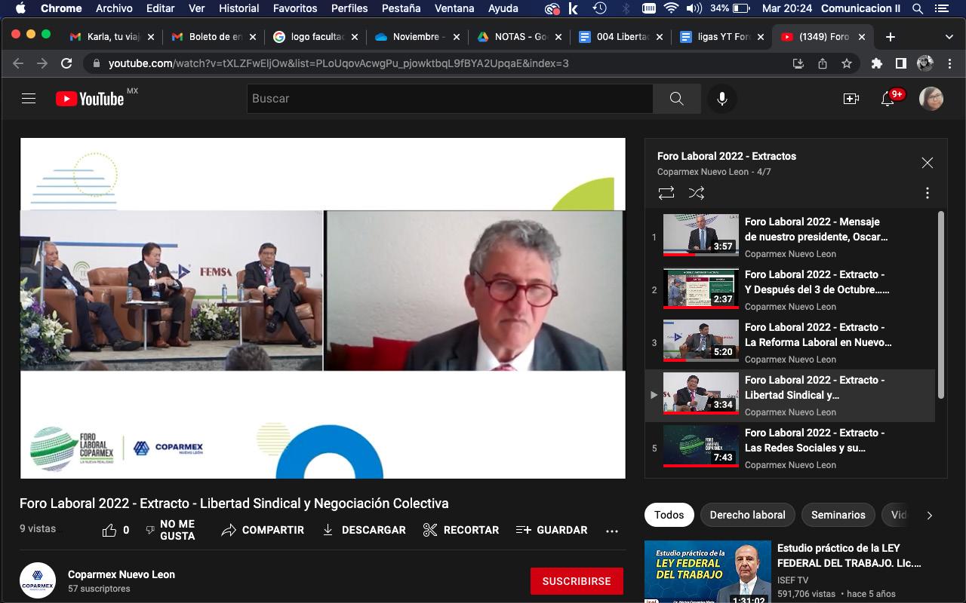This screenshot has height=603, width=966.
Task: Toggle the Chrome side panel
Action: pos(901,63)
